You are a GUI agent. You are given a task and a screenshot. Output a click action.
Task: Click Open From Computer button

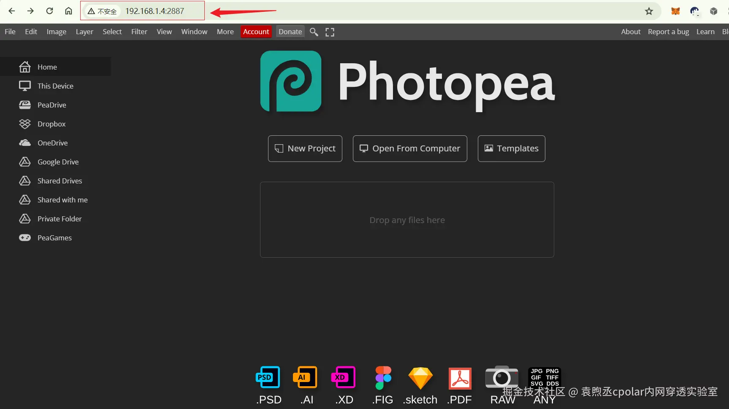point(410,148)
